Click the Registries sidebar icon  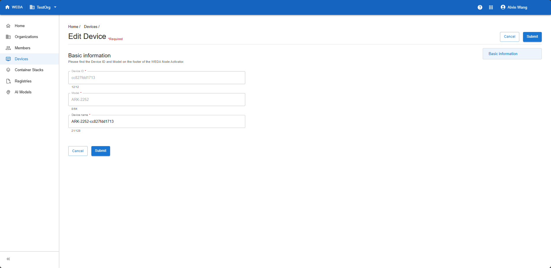point(8,81)
